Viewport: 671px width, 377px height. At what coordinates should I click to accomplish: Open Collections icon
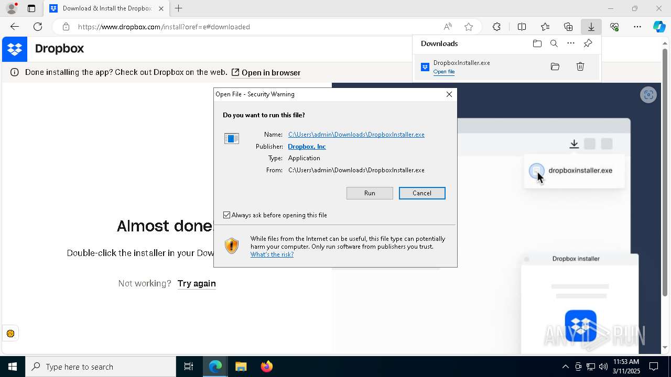coord(568,27)
